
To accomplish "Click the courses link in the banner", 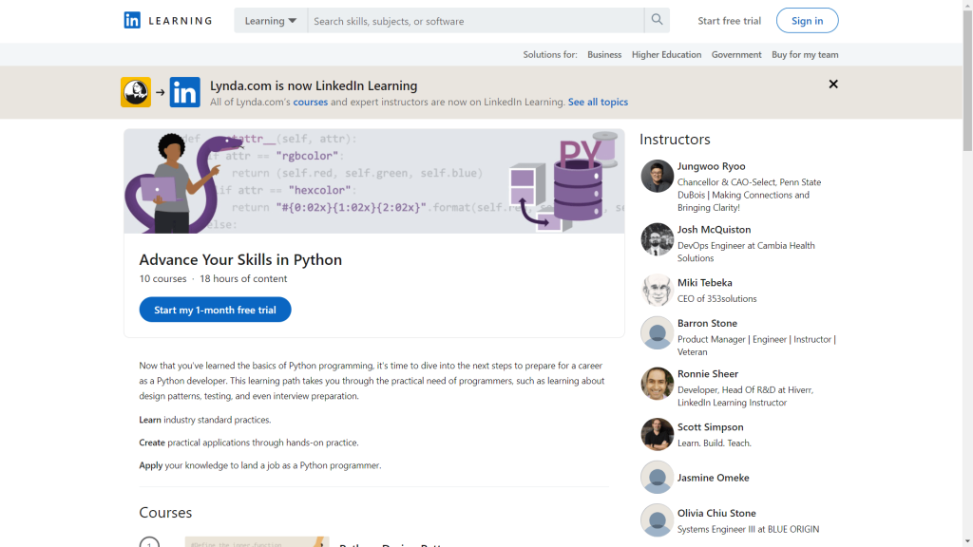I will [x=310, y=102].
